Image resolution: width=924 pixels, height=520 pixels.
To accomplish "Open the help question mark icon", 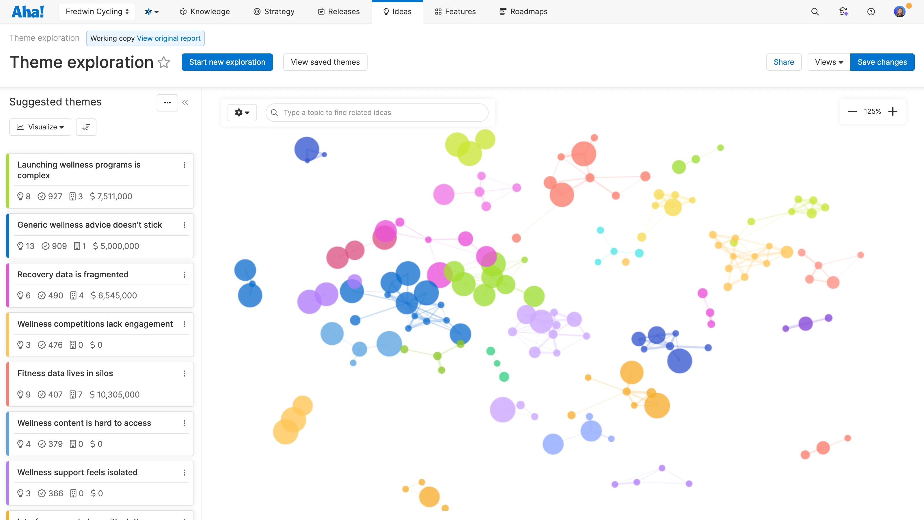I will (x=871, y=12).
